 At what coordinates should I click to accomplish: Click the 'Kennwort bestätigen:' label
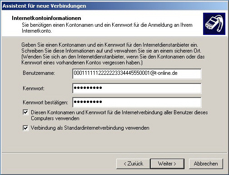pyautogui.click(x=45, y=102)
